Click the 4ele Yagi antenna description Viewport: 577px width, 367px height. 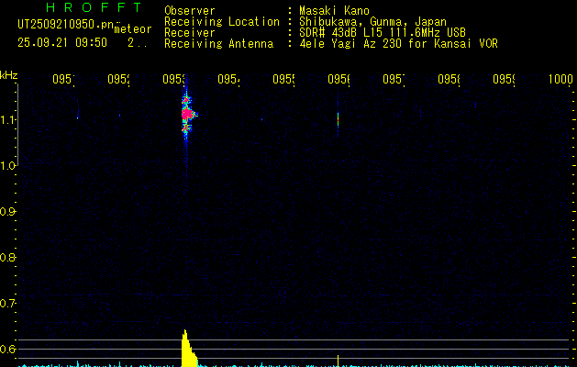coord(398,43)
